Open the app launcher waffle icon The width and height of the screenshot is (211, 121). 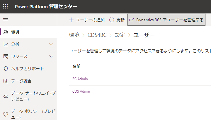(x=6, y=6)
